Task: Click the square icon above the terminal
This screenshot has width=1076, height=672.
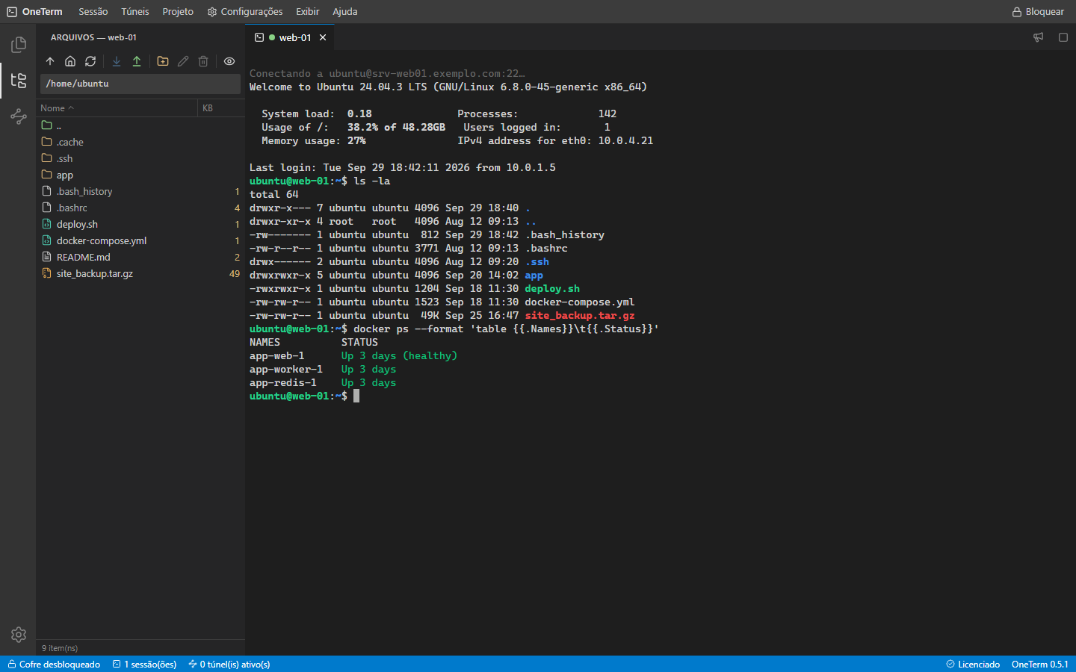Action: tap(1063, 37)
